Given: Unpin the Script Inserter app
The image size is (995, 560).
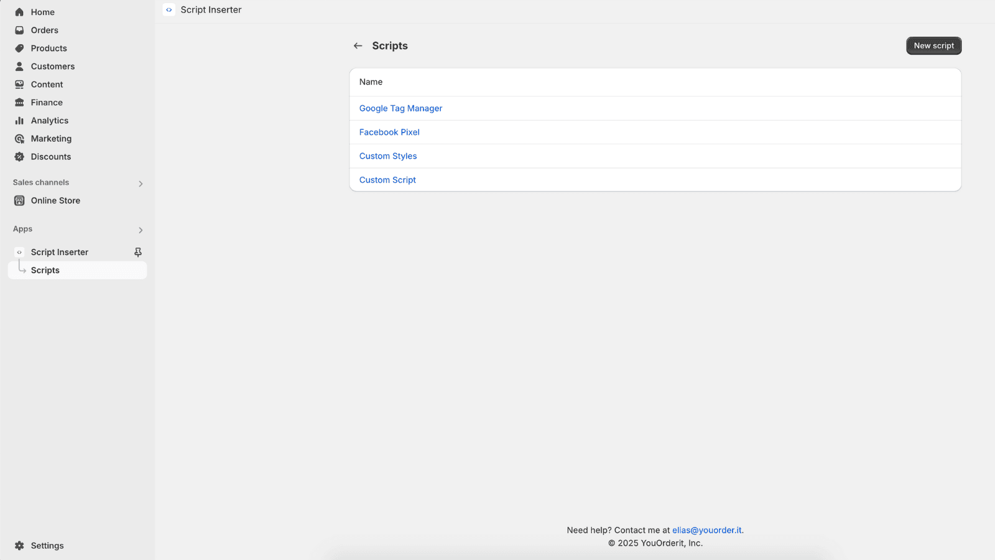Looking at the screenshot, I should [137, 252].
